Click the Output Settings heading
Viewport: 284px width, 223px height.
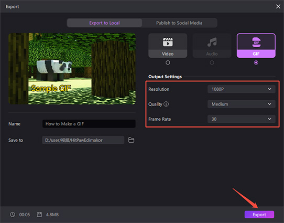pos(165,77)
